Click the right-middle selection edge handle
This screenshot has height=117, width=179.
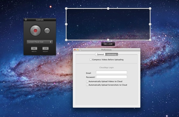150,24
